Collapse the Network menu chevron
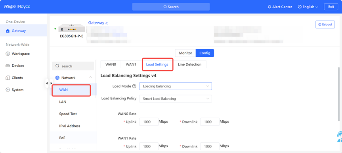342x153 pixels. click(90, 77)
